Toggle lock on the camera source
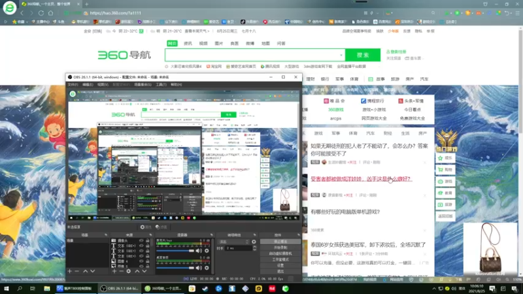523x294 pixels. [x=148, y=240]
